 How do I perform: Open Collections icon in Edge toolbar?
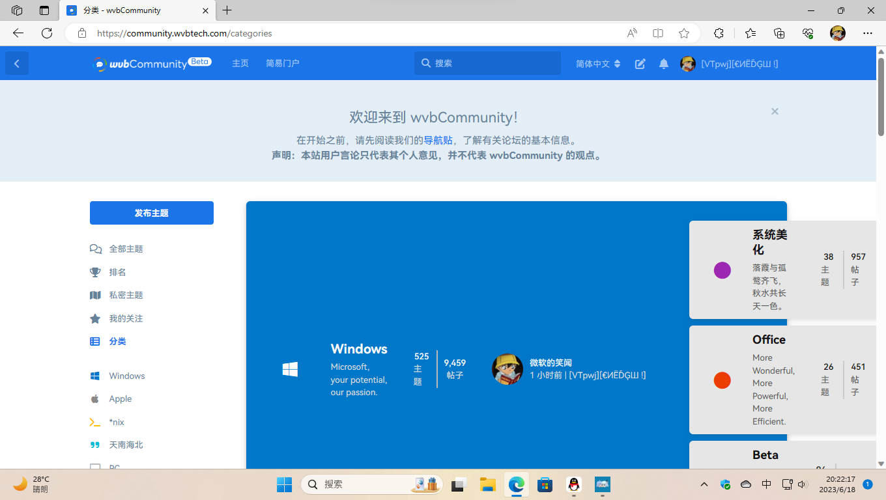click(x=779, y=33)
